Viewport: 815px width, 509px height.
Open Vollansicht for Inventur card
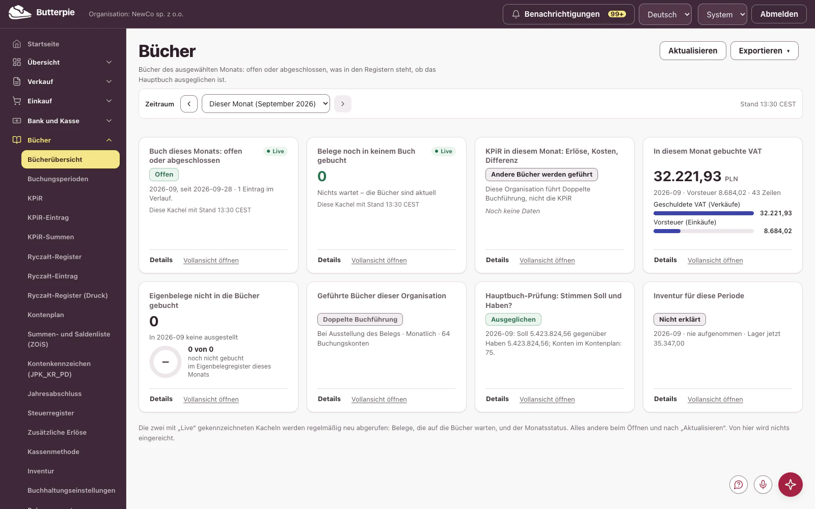[x=715, y=399]
